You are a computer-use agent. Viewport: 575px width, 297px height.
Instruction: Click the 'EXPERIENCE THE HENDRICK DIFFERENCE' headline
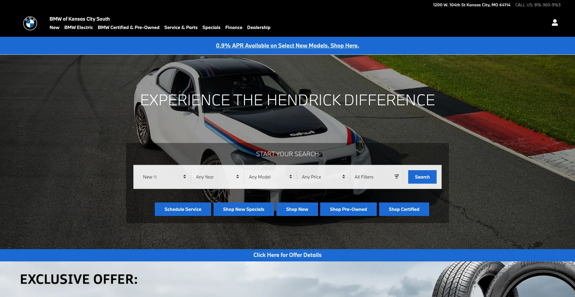[287, 100]
